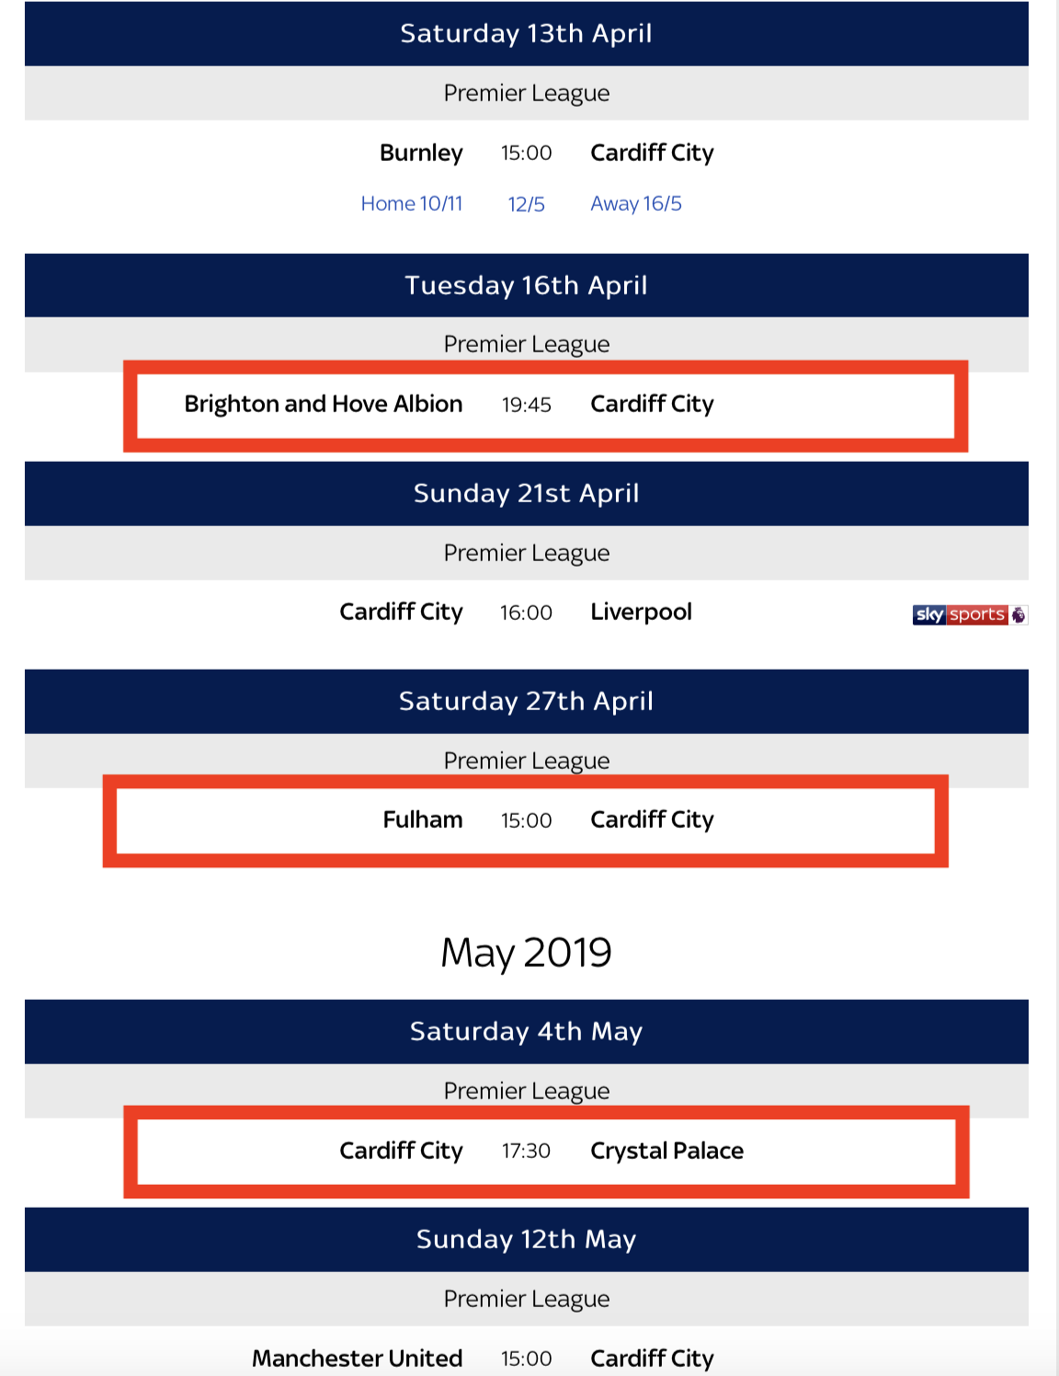Click the Saturday 27th April date header
Viewport: 1059px width, 1376px height.
527,701
